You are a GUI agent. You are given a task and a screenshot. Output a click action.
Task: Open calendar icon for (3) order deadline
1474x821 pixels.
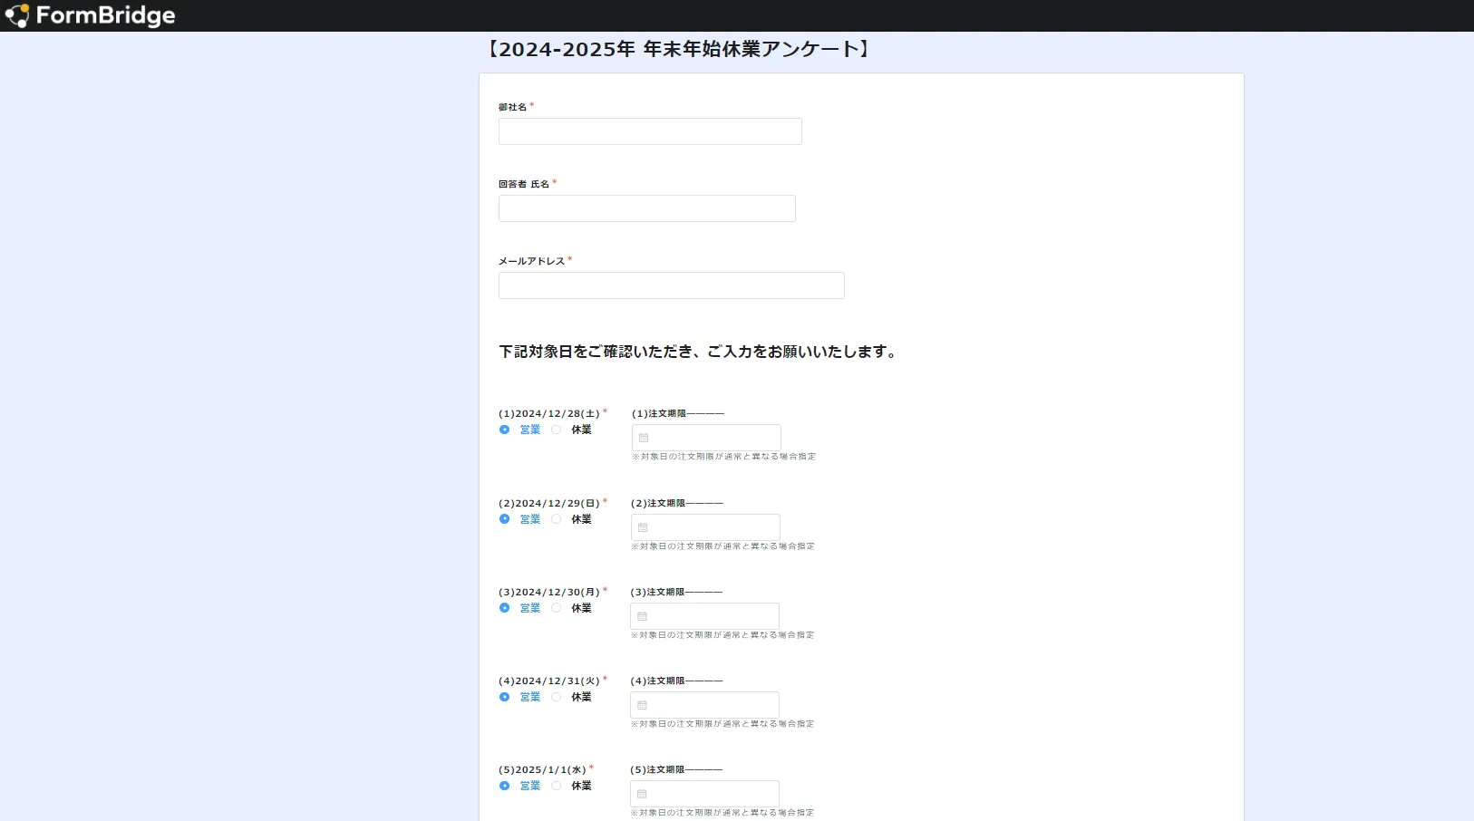click(x=642, y=616)
